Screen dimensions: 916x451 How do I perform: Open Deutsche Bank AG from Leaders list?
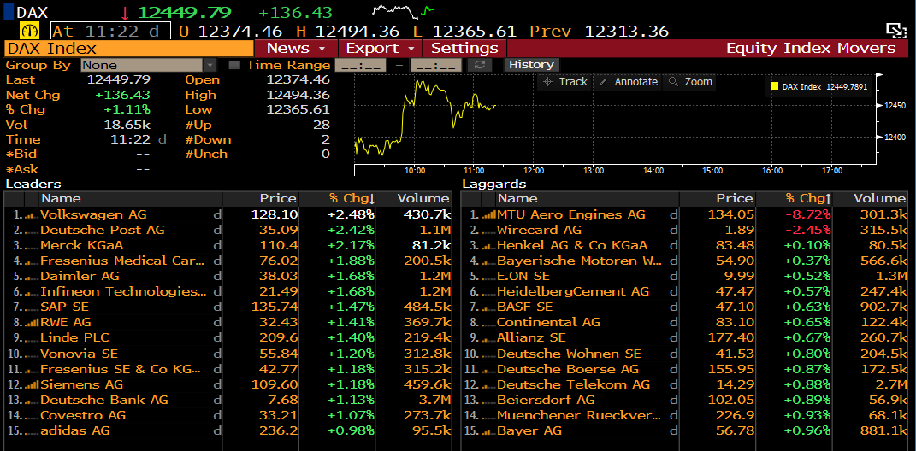pos(104,400)
